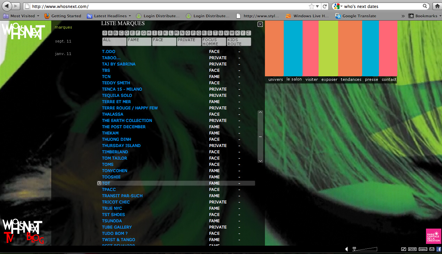The height and width of the screenshot is (254, 442).
Task: Open the email envelope icon
Action: click(432, 249)
